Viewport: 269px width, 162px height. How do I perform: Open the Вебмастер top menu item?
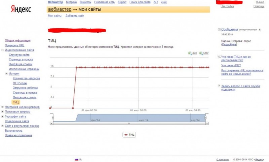pos(55,2)
